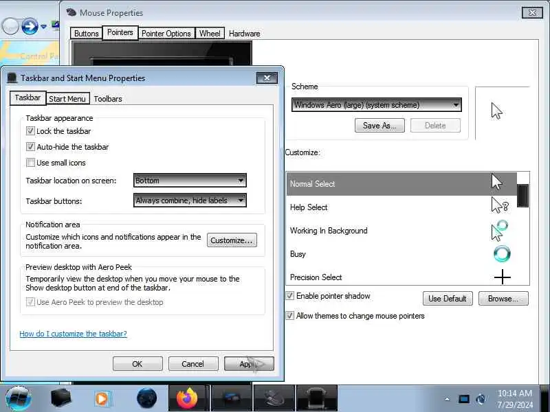This screenshot has width=550, height=412.
Task: Click Customize... for the notification area
Action: pos(232,240)
